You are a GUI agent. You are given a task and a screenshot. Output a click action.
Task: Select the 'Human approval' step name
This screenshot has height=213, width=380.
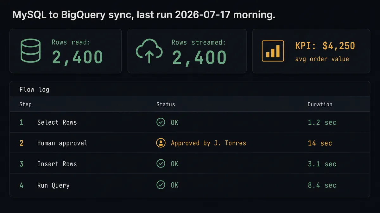tap(62, 143)
